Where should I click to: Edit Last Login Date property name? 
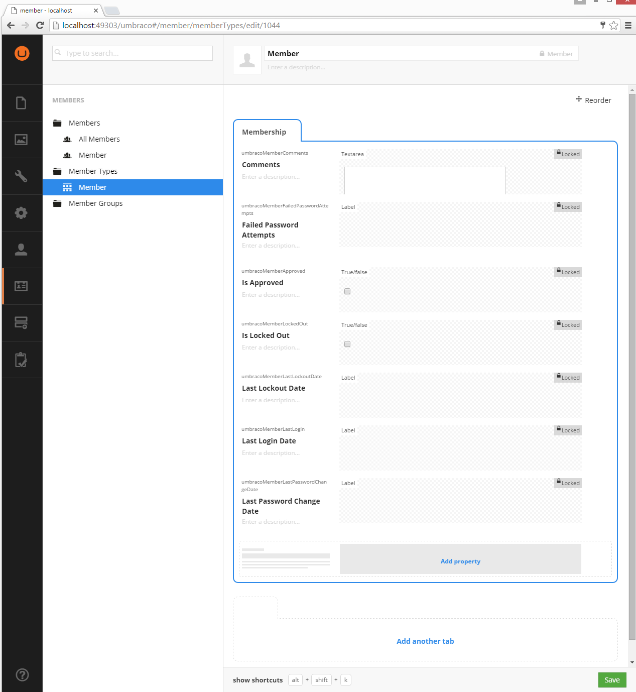pos(269,441)
